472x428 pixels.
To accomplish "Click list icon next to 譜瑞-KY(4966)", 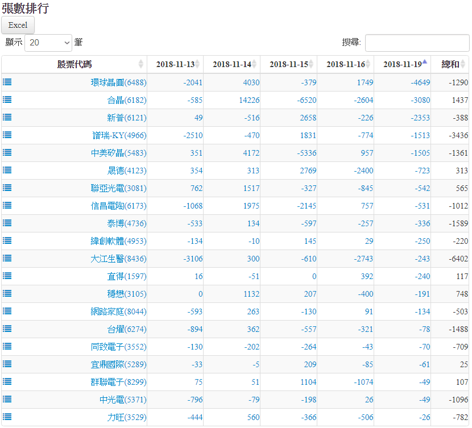I will 7,135.
